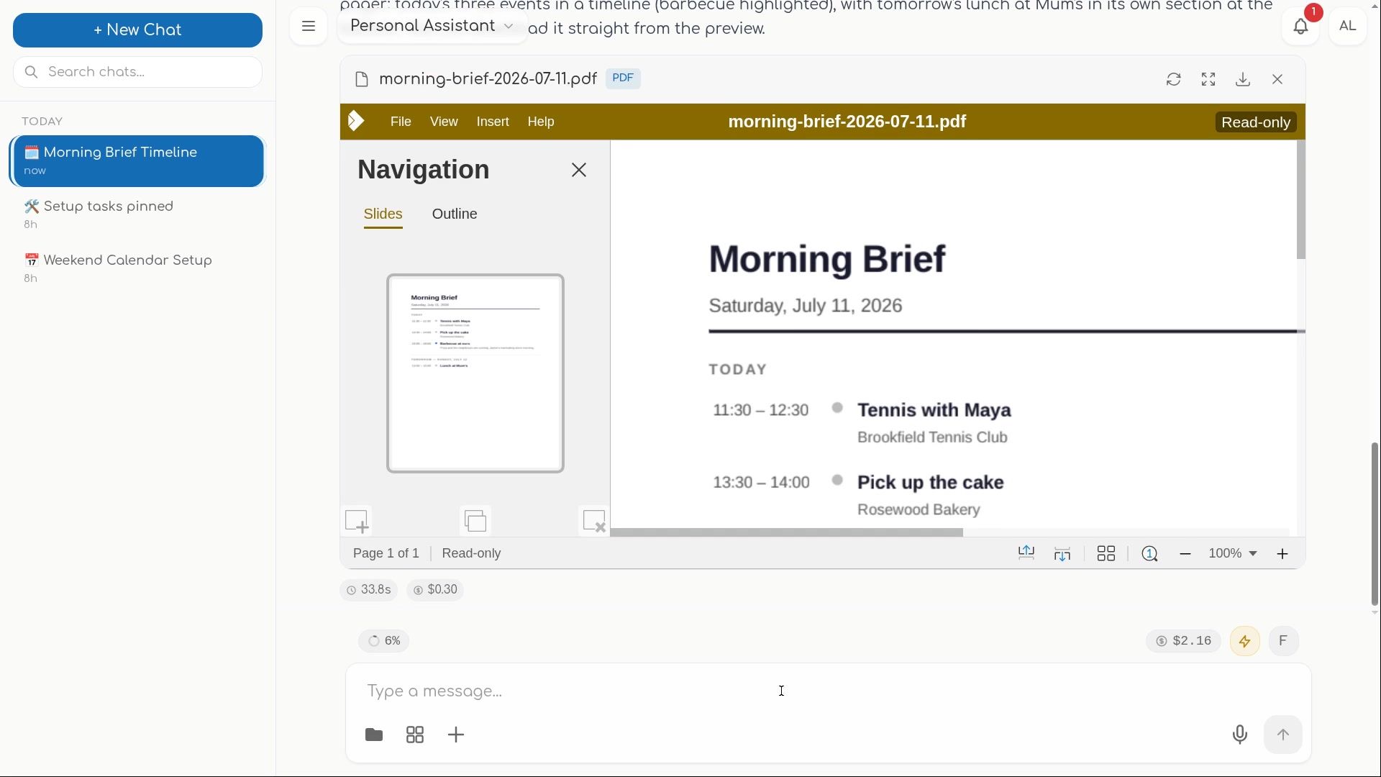Open the Weekend Calendar Setup chat
This screenshot has height=777, width=1381.
137,268
